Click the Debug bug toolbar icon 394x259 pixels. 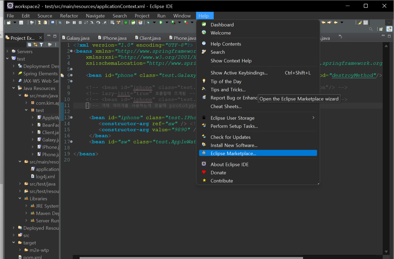[148, 23]
